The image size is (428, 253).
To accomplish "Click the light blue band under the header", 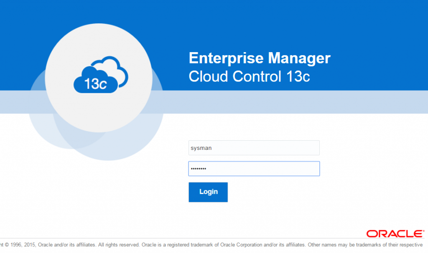I will [293, 101].
